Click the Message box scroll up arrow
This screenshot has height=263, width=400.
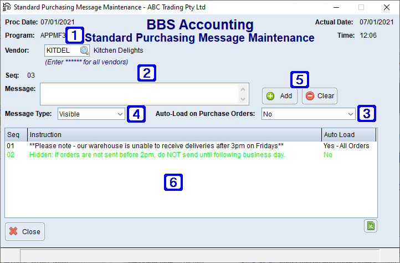pos(243,89)
